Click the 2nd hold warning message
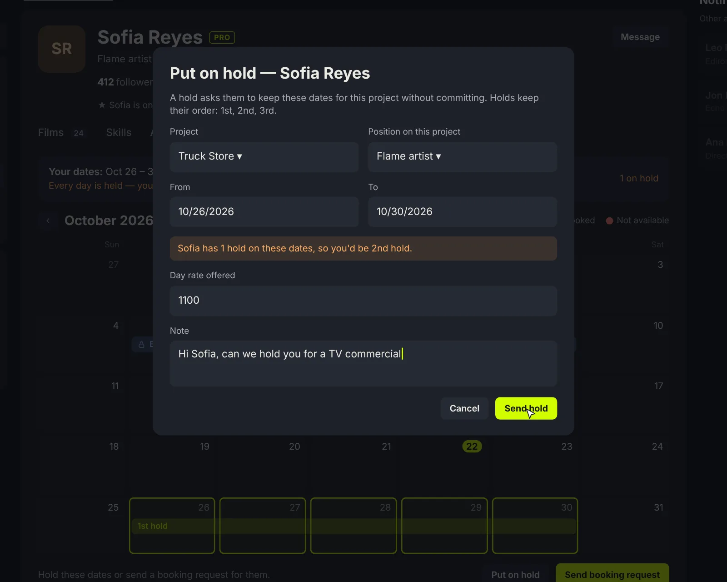The width and height of the screenshot is (727, 582). [x=363, y=248]
